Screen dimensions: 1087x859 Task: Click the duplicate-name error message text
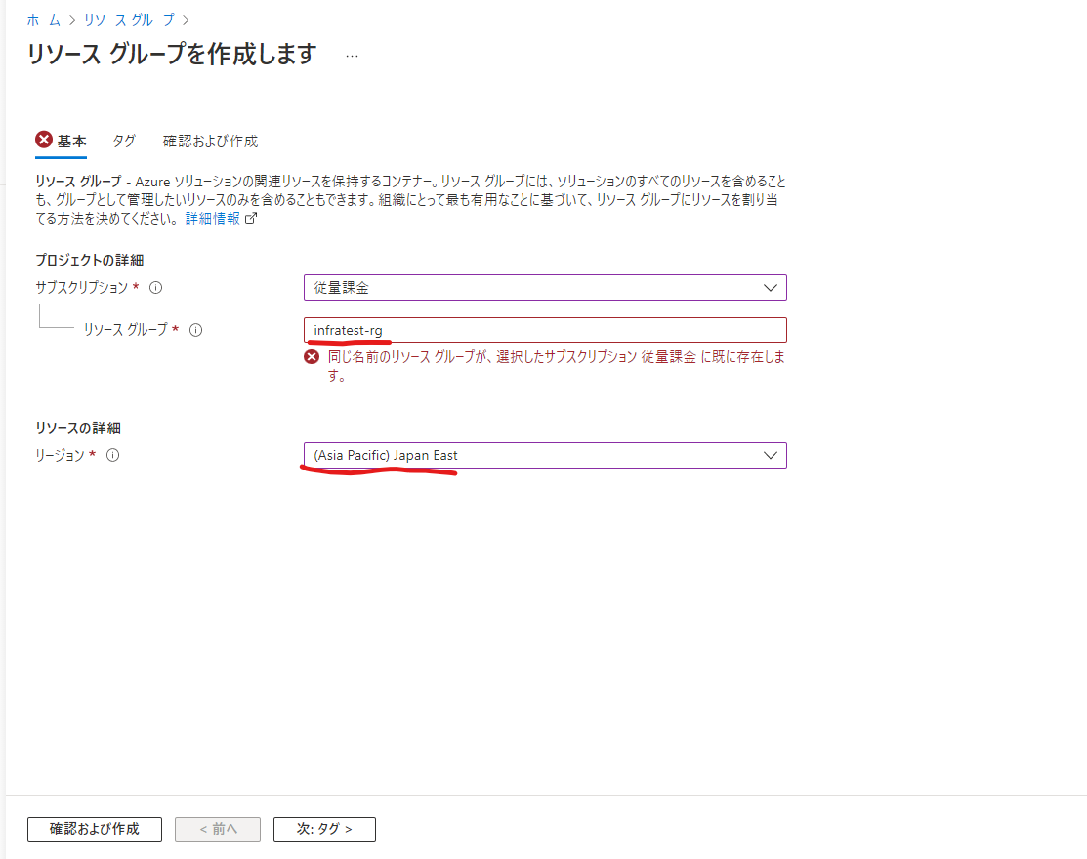[x=556, y=366]
